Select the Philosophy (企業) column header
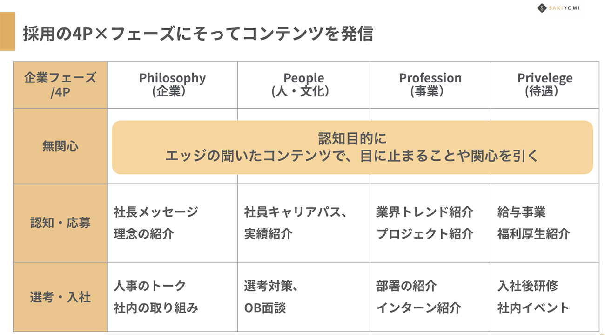The width and height of the screenshot is (605, 335). [172, 84]
